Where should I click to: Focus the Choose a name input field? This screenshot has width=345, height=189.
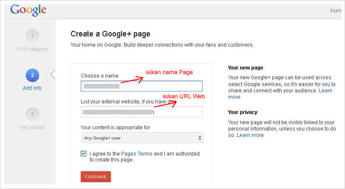[142, 86]
